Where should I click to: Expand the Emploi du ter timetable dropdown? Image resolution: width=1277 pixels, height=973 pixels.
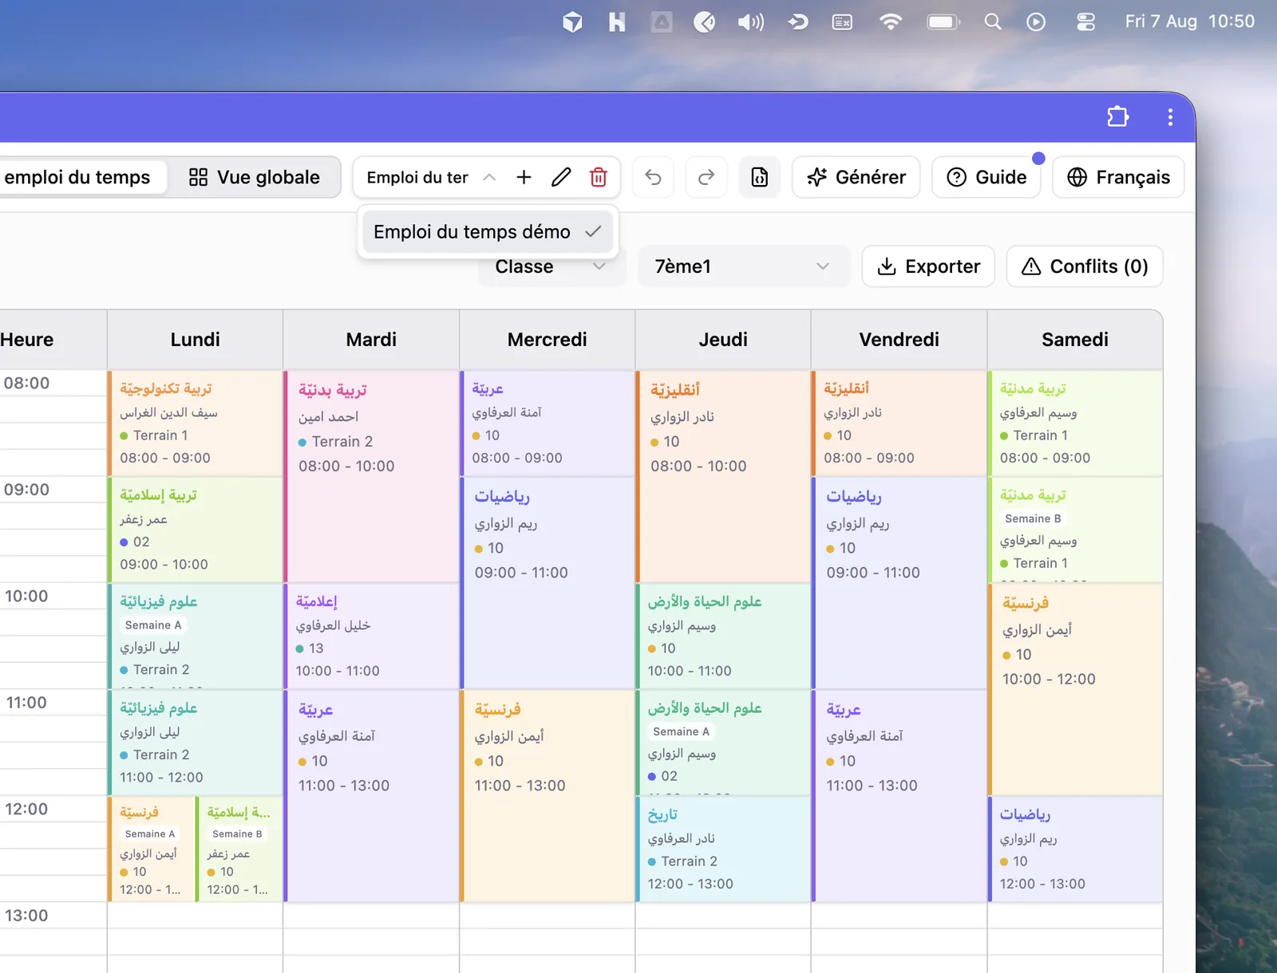click(x=431, y=177)
